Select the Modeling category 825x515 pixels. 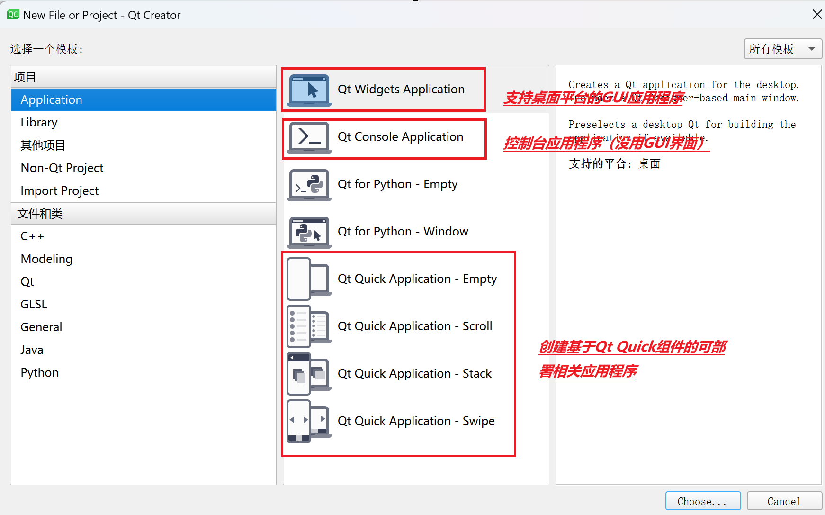click(143, 259)
